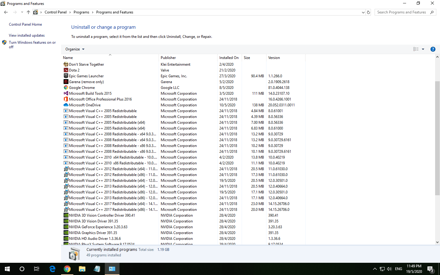Sort by Installed On column header

pyautogui.click(x=230, y=58)
